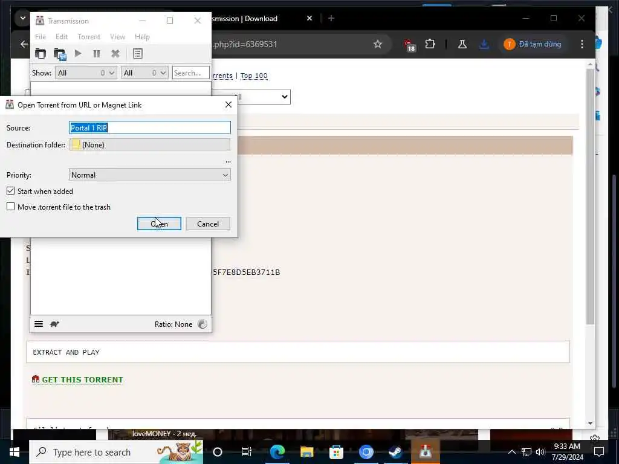This screenshot has height=464, width=619.
Task: Click the extension icon with badge 18
Action: [x=409, y=45]
